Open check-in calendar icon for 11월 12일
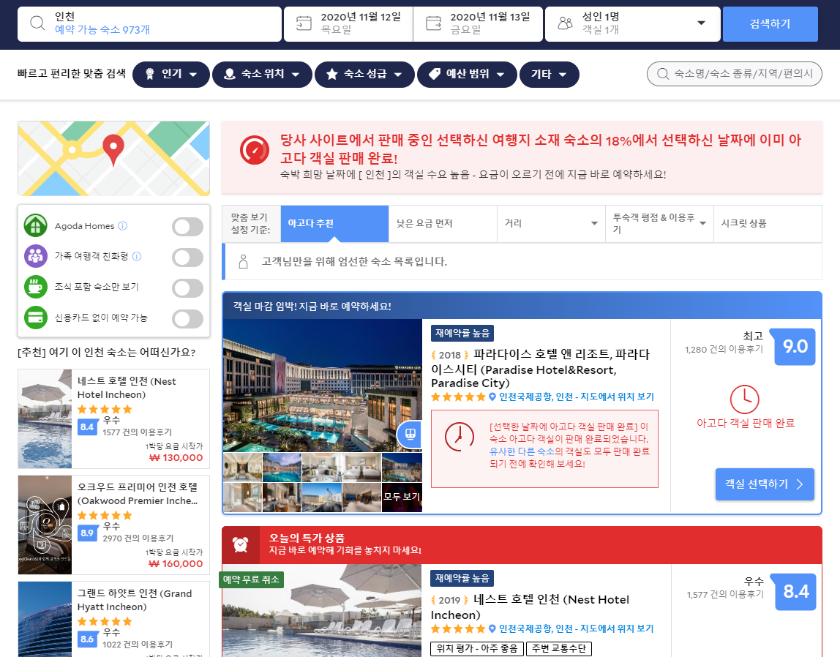 [304, 23]
